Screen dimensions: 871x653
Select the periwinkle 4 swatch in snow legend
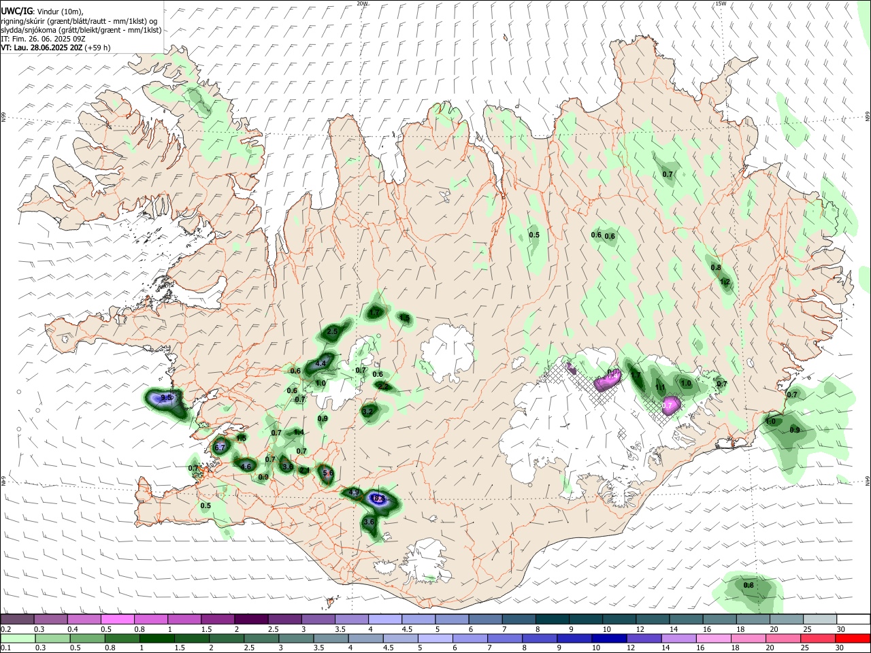click(x=384, y=619)
